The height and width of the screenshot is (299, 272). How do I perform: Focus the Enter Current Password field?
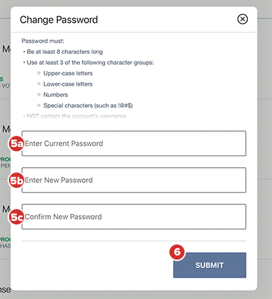click(134, 144)
